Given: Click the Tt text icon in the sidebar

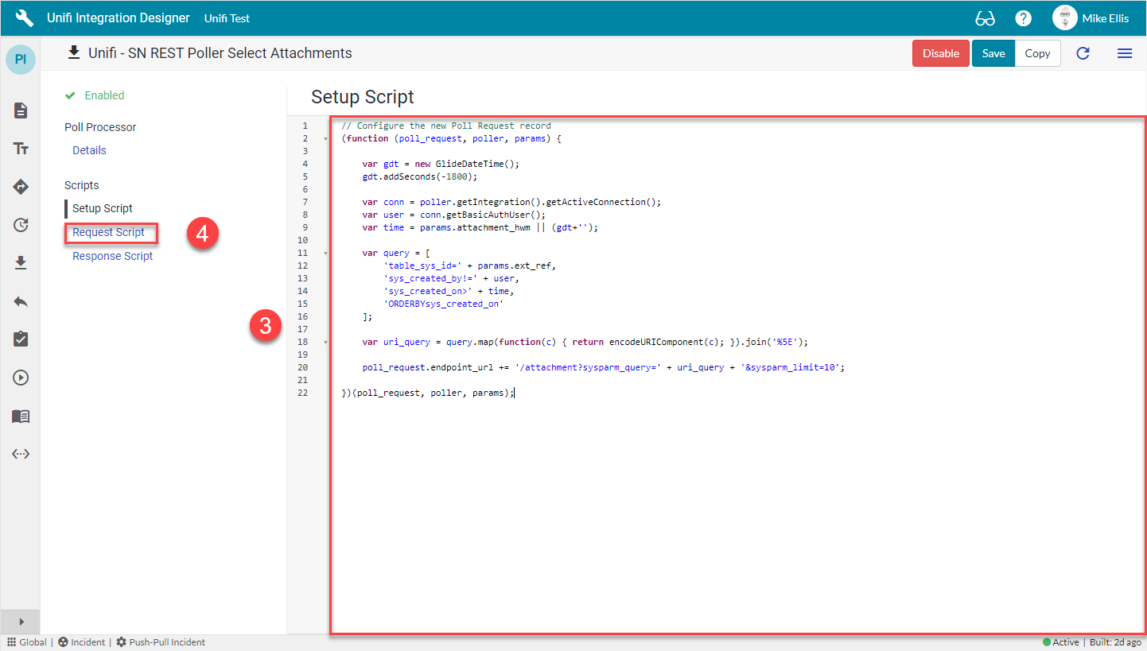Looking at the screenshot, I should [x=20, y=149].
